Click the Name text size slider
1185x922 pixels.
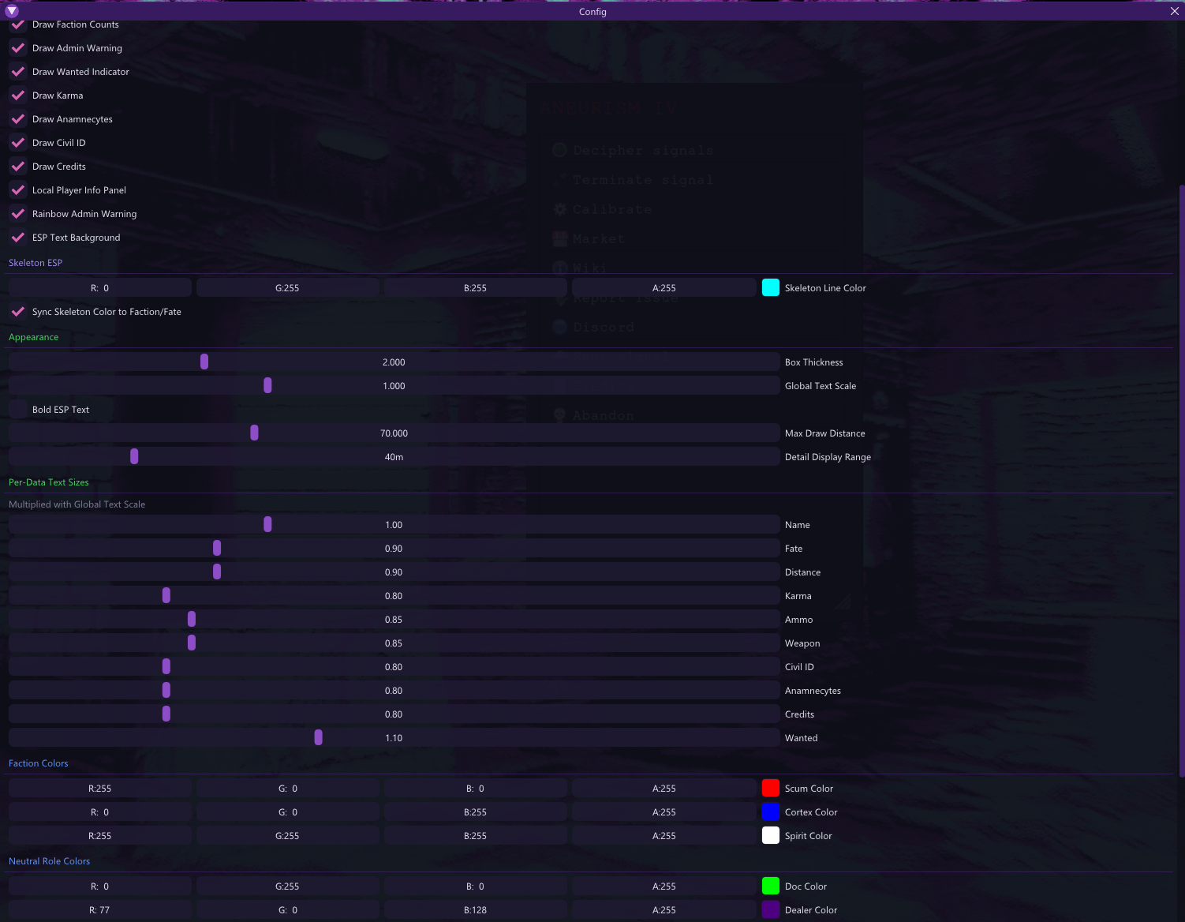(394, 525)
